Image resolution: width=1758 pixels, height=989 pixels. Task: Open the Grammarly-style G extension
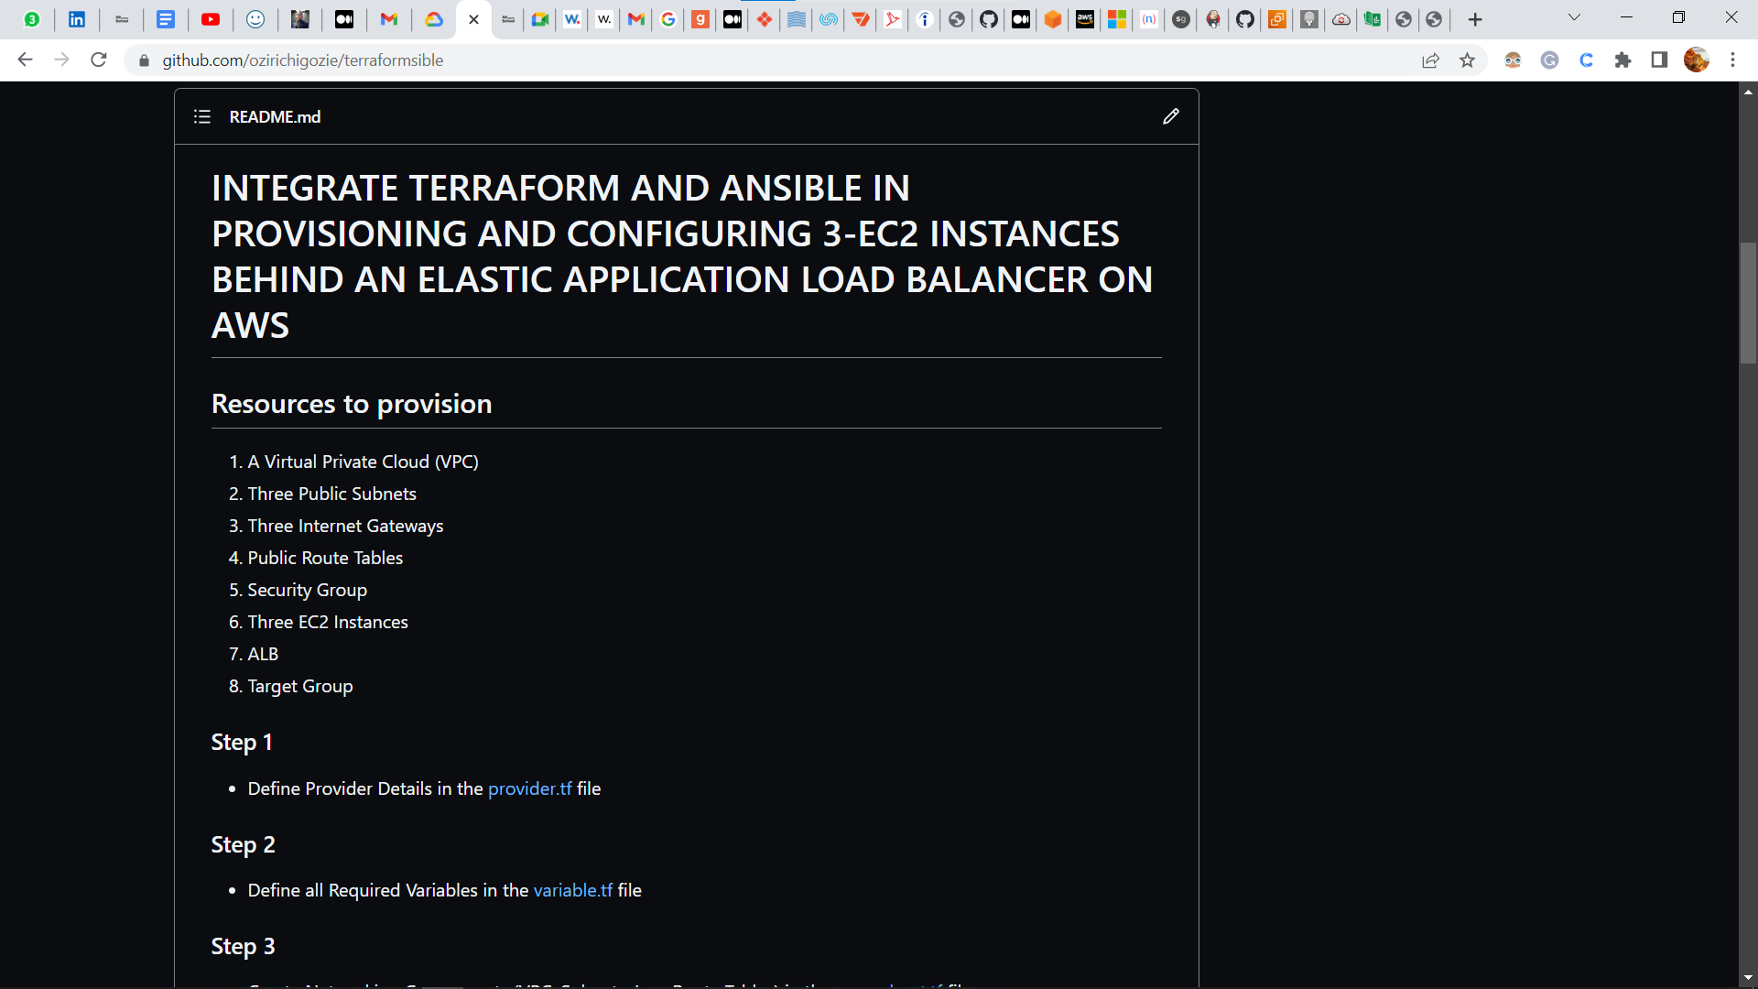pos(1549,60)
